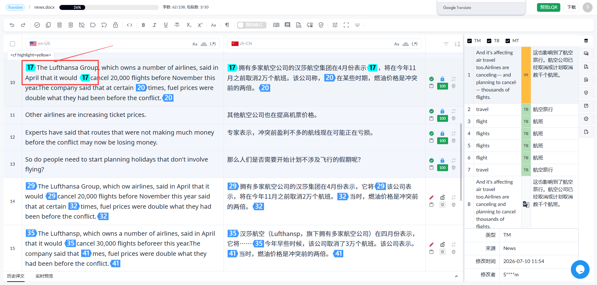
Task: Tick the select-all segments checkbox
Action: click(x=12, y=44)
